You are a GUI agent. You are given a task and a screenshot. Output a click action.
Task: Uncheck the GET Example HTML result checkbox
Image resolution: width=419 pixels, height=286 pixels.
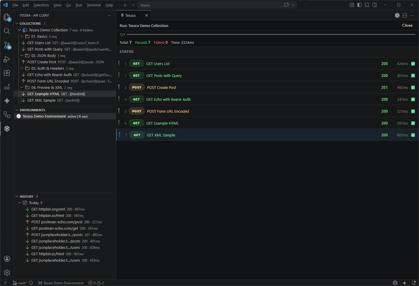point(413,123)
